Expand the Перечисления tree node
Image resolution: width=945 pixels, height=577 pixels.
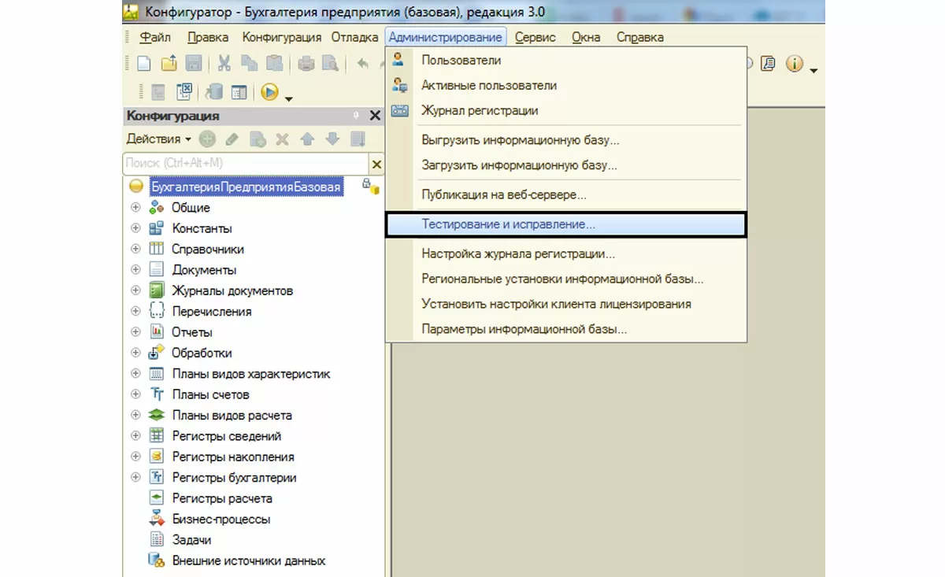click(x=135, y=311)
